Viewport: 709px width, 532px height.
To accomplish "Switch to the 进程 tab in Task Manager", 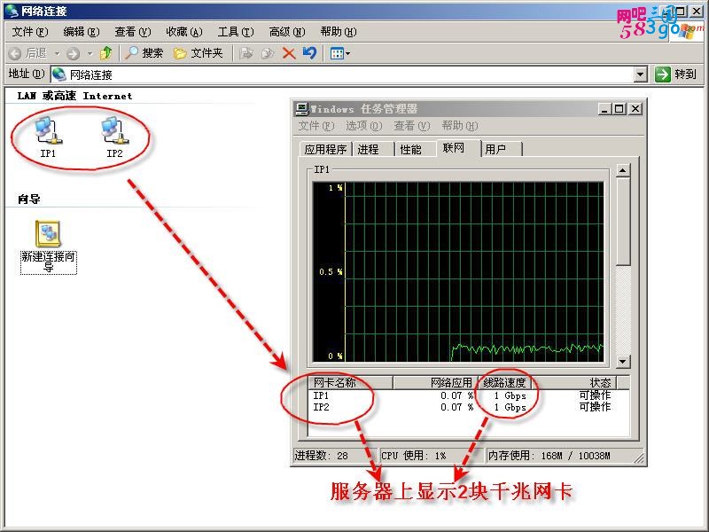I will coord(368,149).
